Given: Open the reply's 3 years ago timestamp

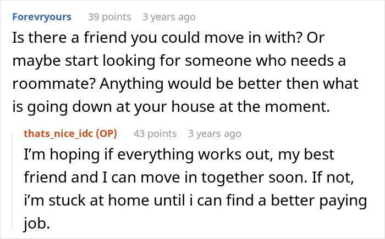Looking at the screenshot, I should (x=215, y=134).
